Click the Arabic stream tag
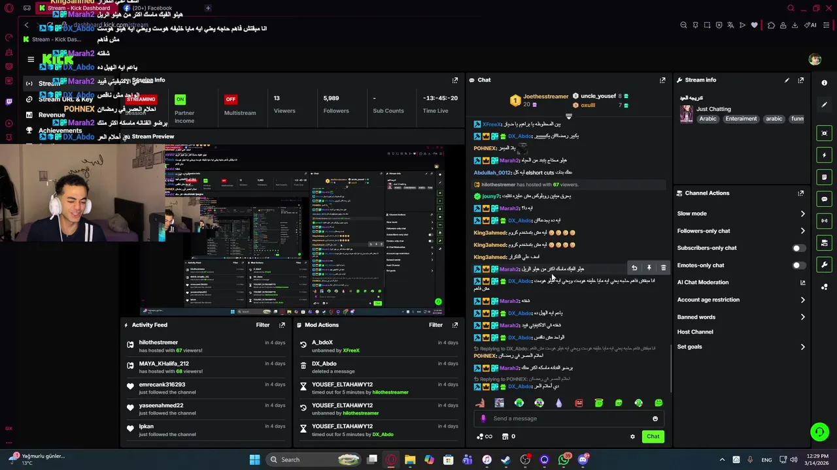The height and width of the screenshot is (470, 837). (708, 119)
